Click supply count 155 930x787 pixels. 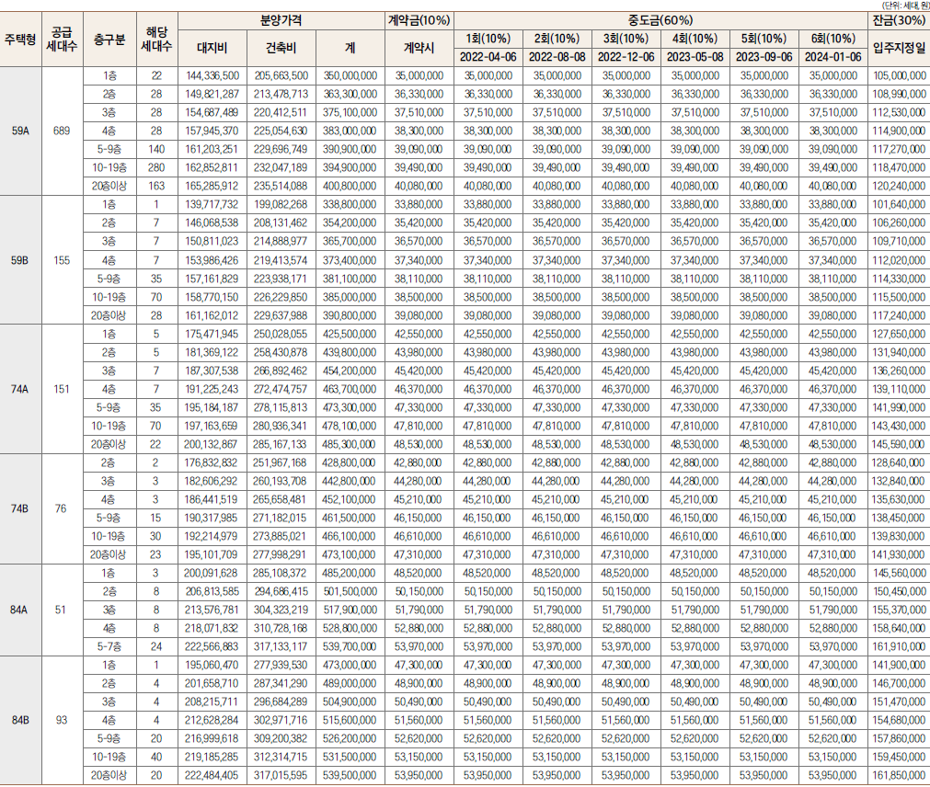pos(62,260)
